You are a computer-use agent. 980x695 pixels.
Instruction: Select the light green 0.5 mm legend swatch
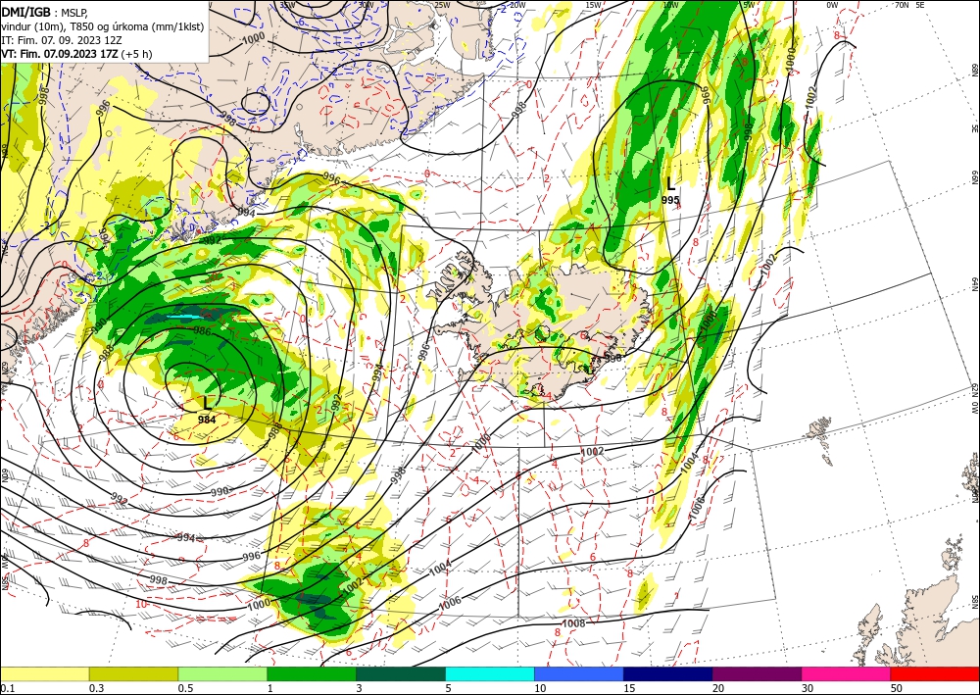pyautogui.click(x=222, y=673)
